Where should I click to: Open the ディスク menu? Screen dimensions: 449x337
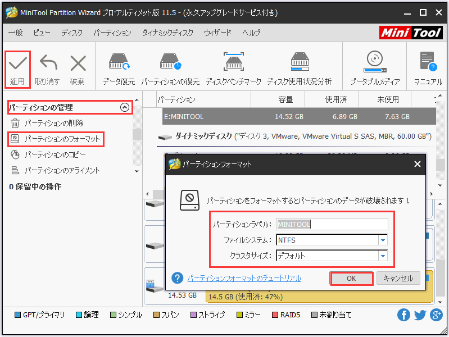pos(72,33)
